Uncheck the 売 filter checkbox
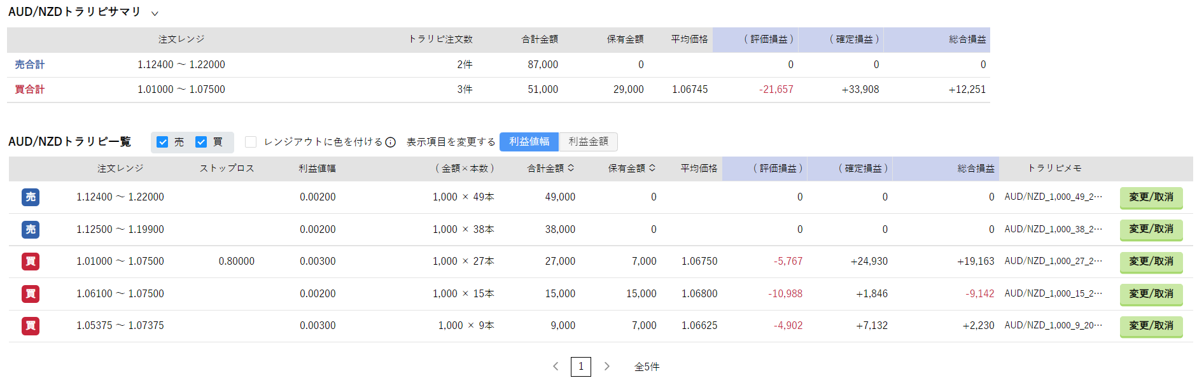The height and width of the screenshot is (385, 1197). pos(162,142)
